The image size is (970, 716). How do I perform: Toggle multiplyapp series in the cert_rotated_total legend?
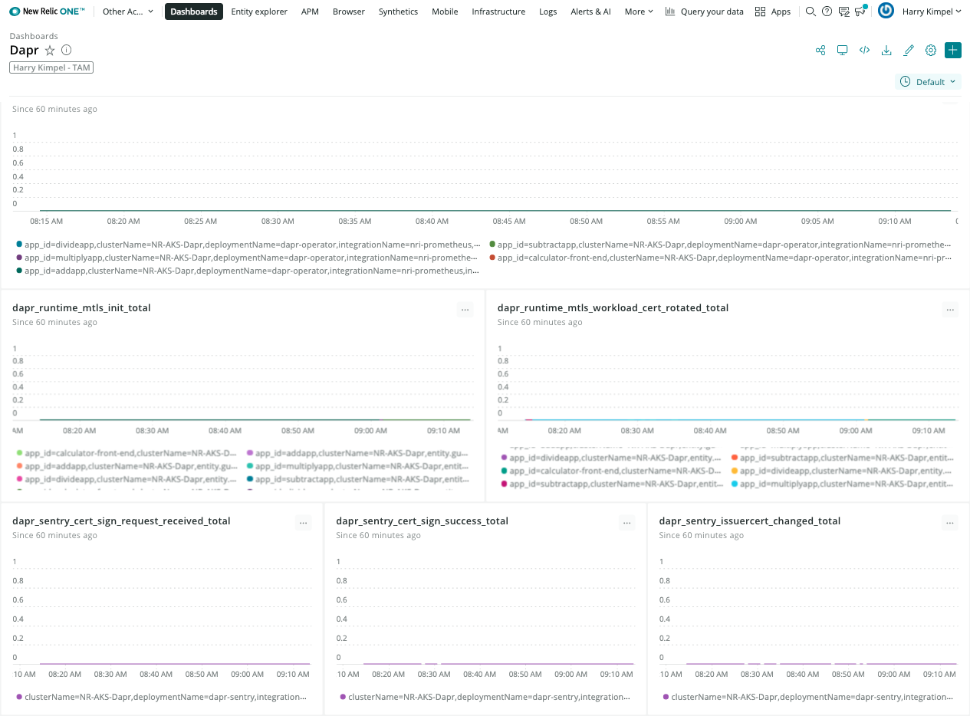pos(843,484)
